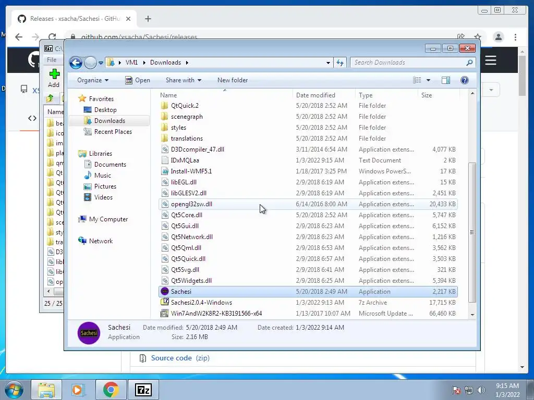This screenshot has height=400, width=534.
Task: Open the Share with dropdown
Action: [183, 80]
